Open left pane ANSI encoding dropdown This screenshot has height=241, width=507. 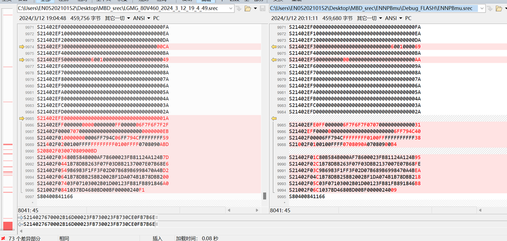click(142, 18)
